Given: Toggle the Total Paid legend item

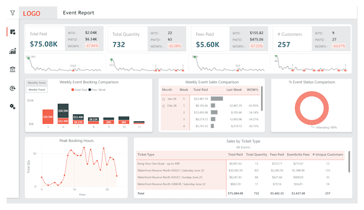Looking at the screenshot, I should pyautogui.click(x=79, y=90).
